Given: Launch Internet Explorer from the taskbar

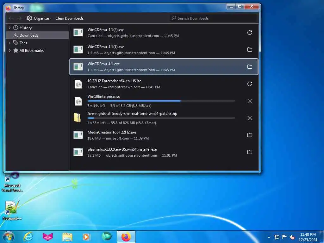Looking at the screenshot, I should tap(28, 237).
